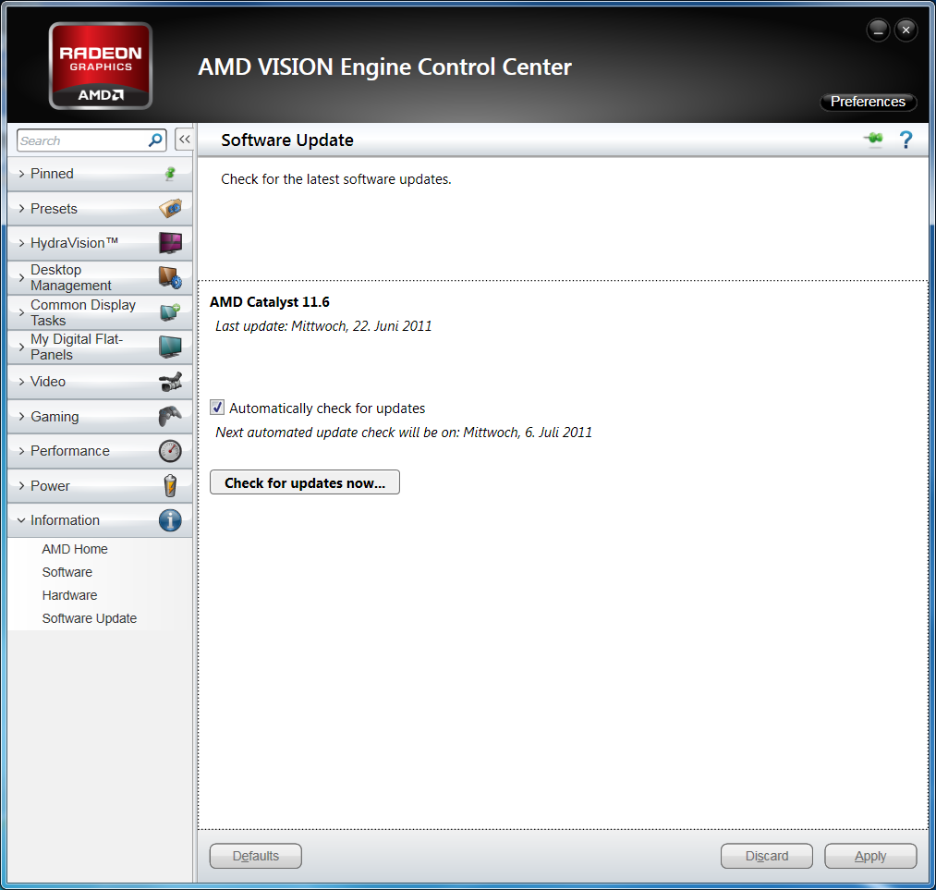Open the Performance category label
The height and width of the screenshot is (890, 936).
pos(70,451)
